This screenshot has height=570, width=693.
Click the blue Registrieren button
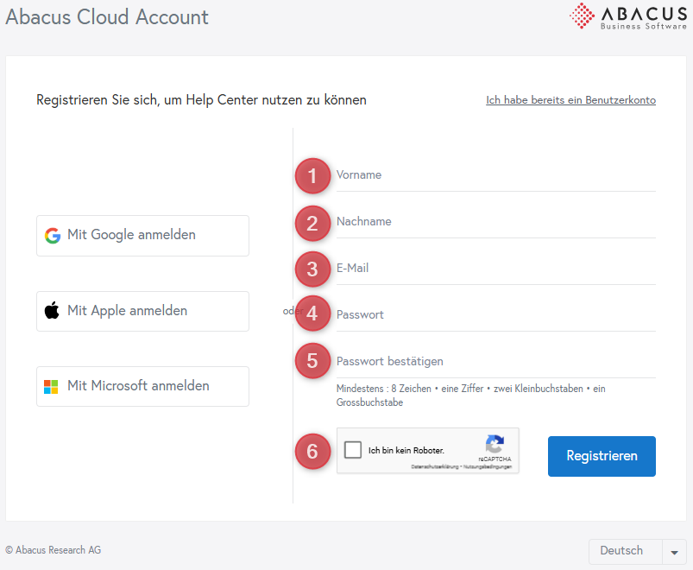tap(602, 456)
